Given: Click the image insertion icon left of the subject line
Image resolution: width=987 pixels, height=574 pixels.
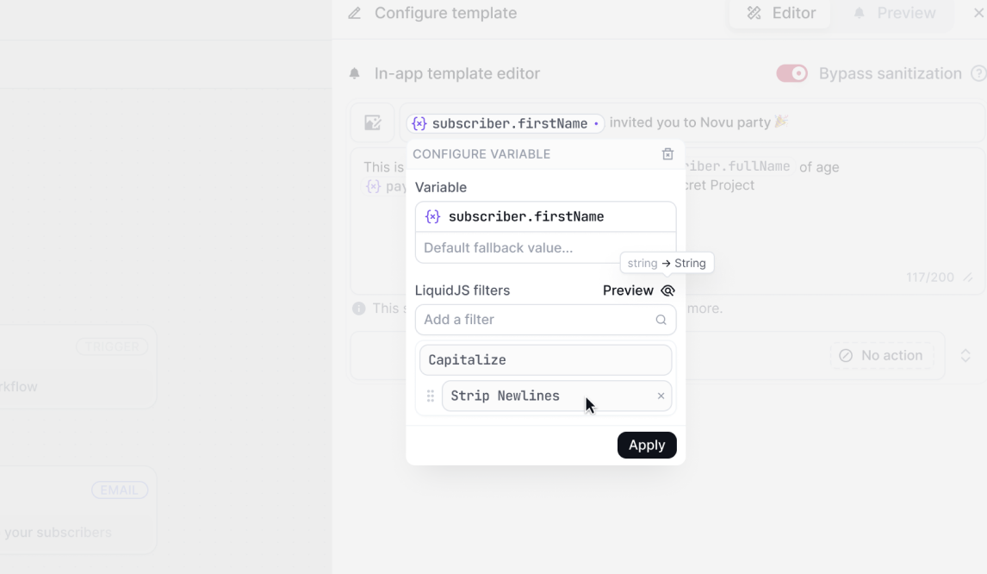Looking at the screenshot, I should (x=372, y=122).
